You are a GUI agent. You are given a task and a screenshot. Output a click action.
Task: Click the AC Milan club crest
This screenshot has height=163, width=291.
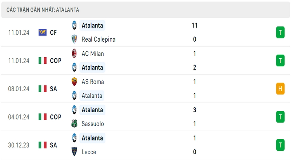point(74,53)
